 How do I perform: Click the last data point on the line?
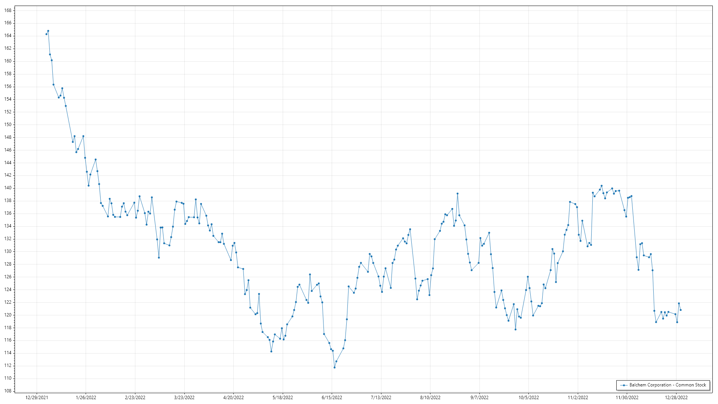click(x=681, y=310)
